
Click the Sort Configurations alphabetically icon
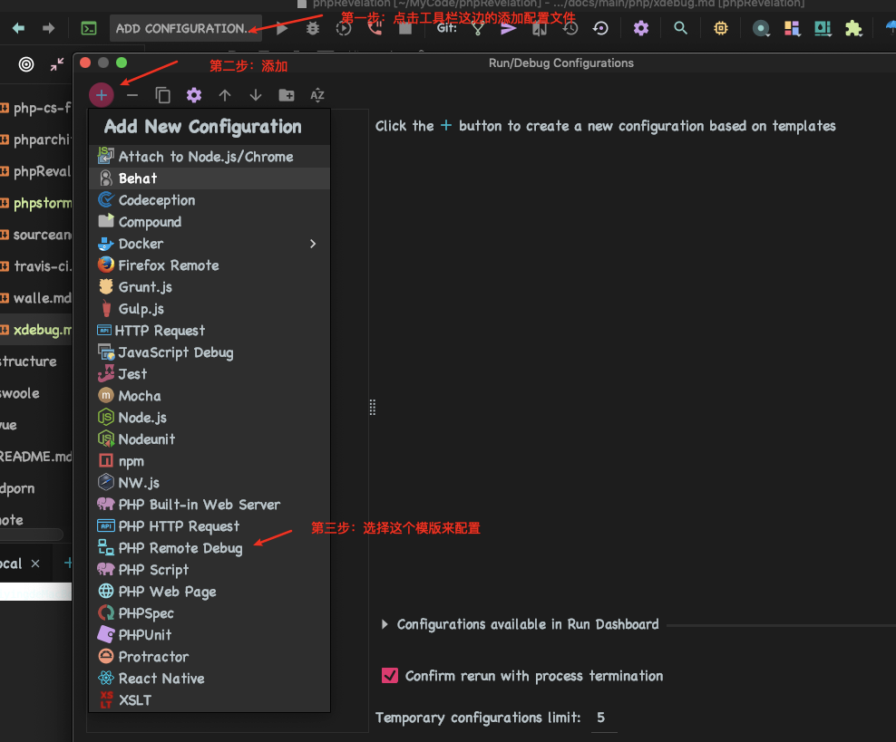(x=317, y=95)
